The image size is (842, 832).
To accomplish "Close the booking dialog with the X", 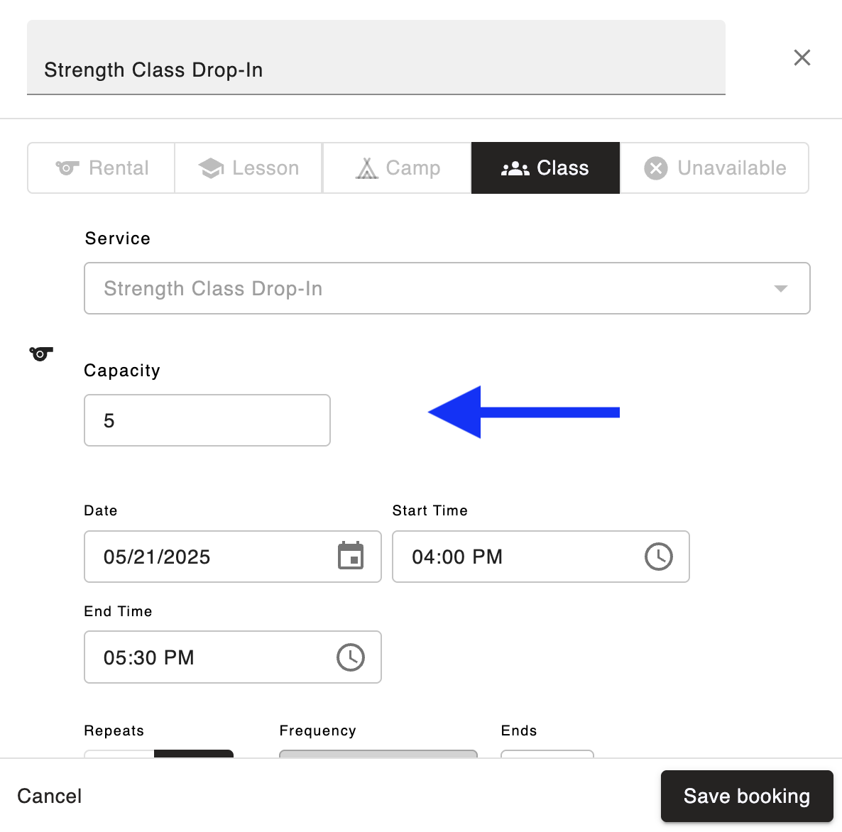I will click(x=802, y=58).
